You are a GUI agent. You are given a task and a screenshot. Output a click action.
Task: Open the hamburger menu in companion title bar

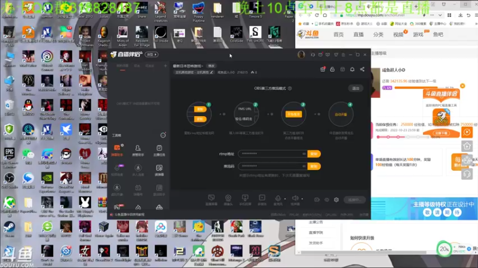[343, 55]
